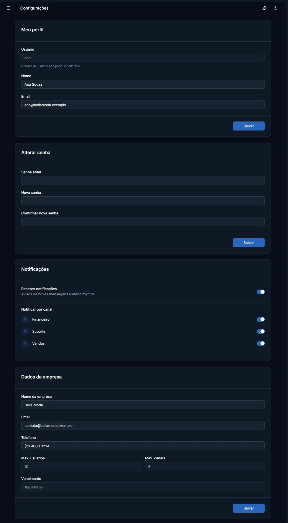The image size is (288, 523).
Task: Click the Dados da empresa heading
Action: (41, 377)
